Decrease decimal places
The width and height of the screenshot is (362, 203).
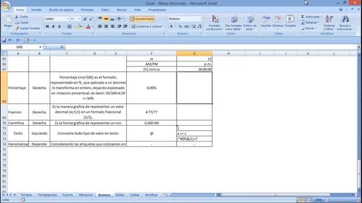pos(200,27)
